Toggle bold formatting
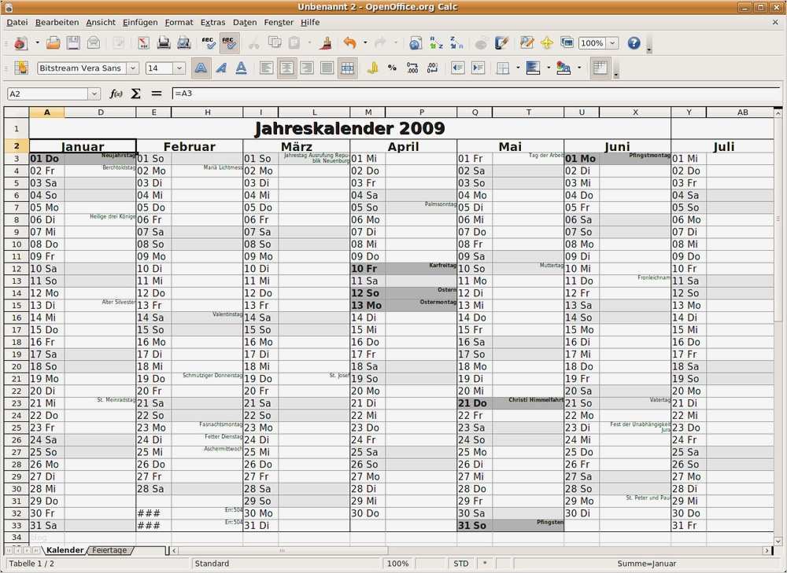This screenshot has width=787, height=573. pos(201,68)
